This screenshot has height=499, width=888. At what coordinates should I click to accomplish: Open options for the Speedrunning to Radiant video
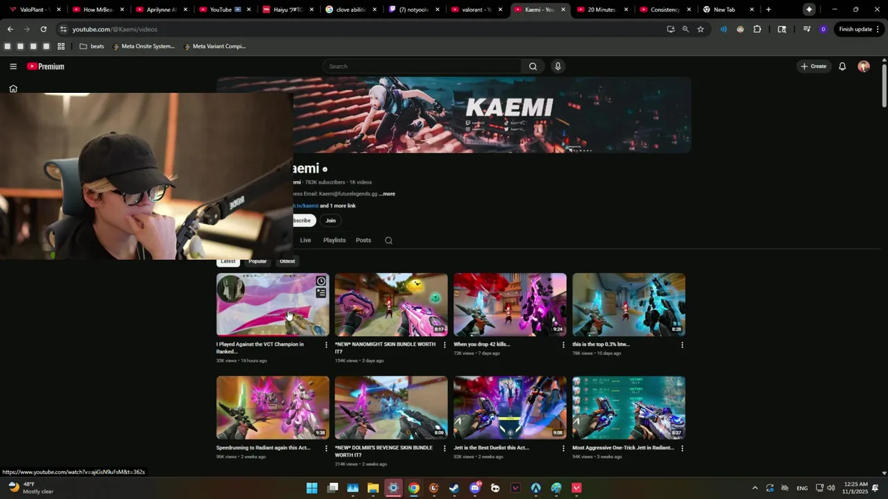tap(326, 448)
